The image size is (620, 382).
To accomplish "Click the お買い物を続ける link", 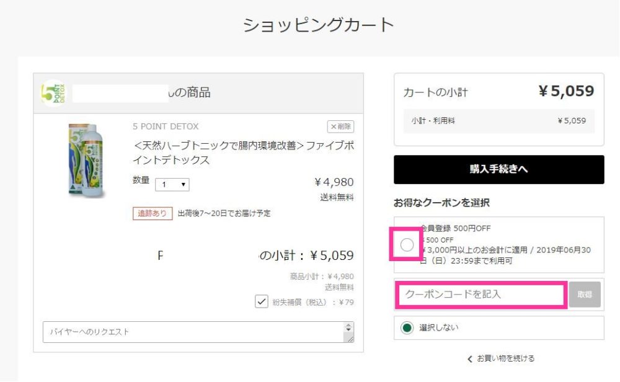I will click(x=505, y=358).
